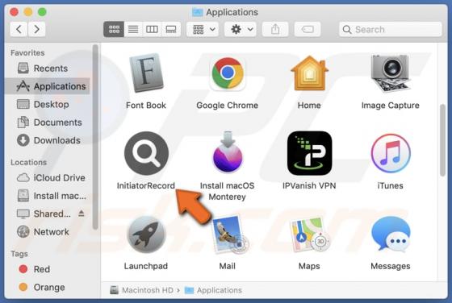452x303 pixels.
Task: Open the gear action menu dropdown
Action: [241, 29]
